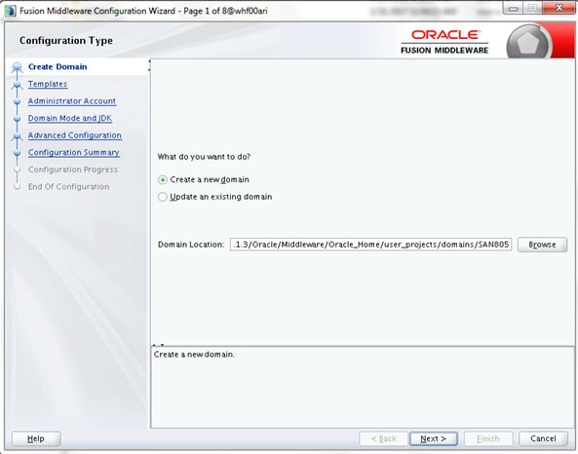Click Browse to choose domain location
The image size is (578, 454).
542,245
